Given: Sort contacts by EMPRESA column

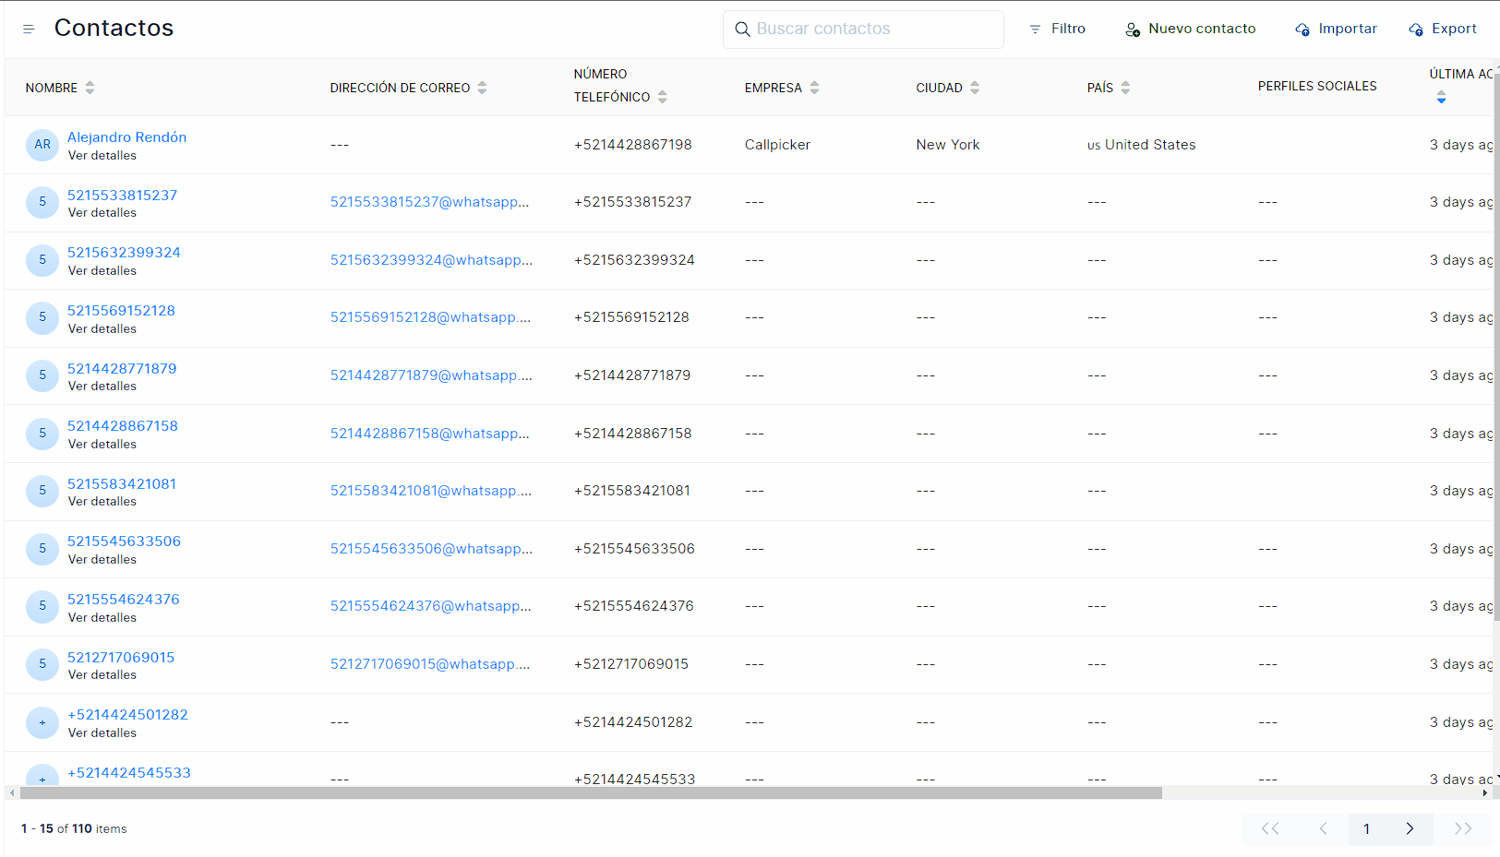Looking at the screenshot, I should pyautogui.click(x=814, y=87).
